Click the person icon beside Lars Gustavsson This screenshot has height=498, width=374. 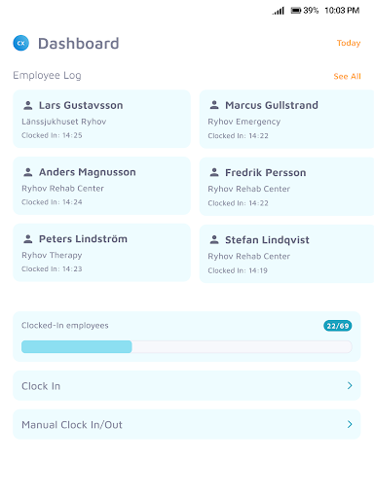coord(28,105)
